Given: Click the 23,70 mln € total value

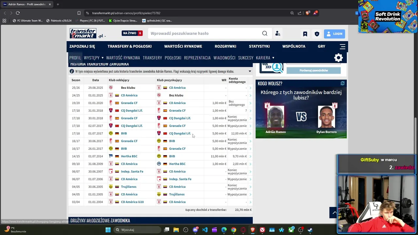Looking at the screenshot, I should [243, 210].
